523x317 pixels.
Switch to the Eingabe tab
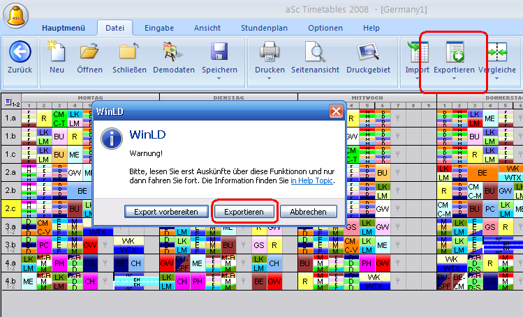click(x=159, y=28)
